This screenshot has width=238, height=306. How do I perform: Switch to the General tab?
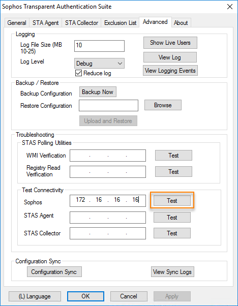click(x=17, y=23)
